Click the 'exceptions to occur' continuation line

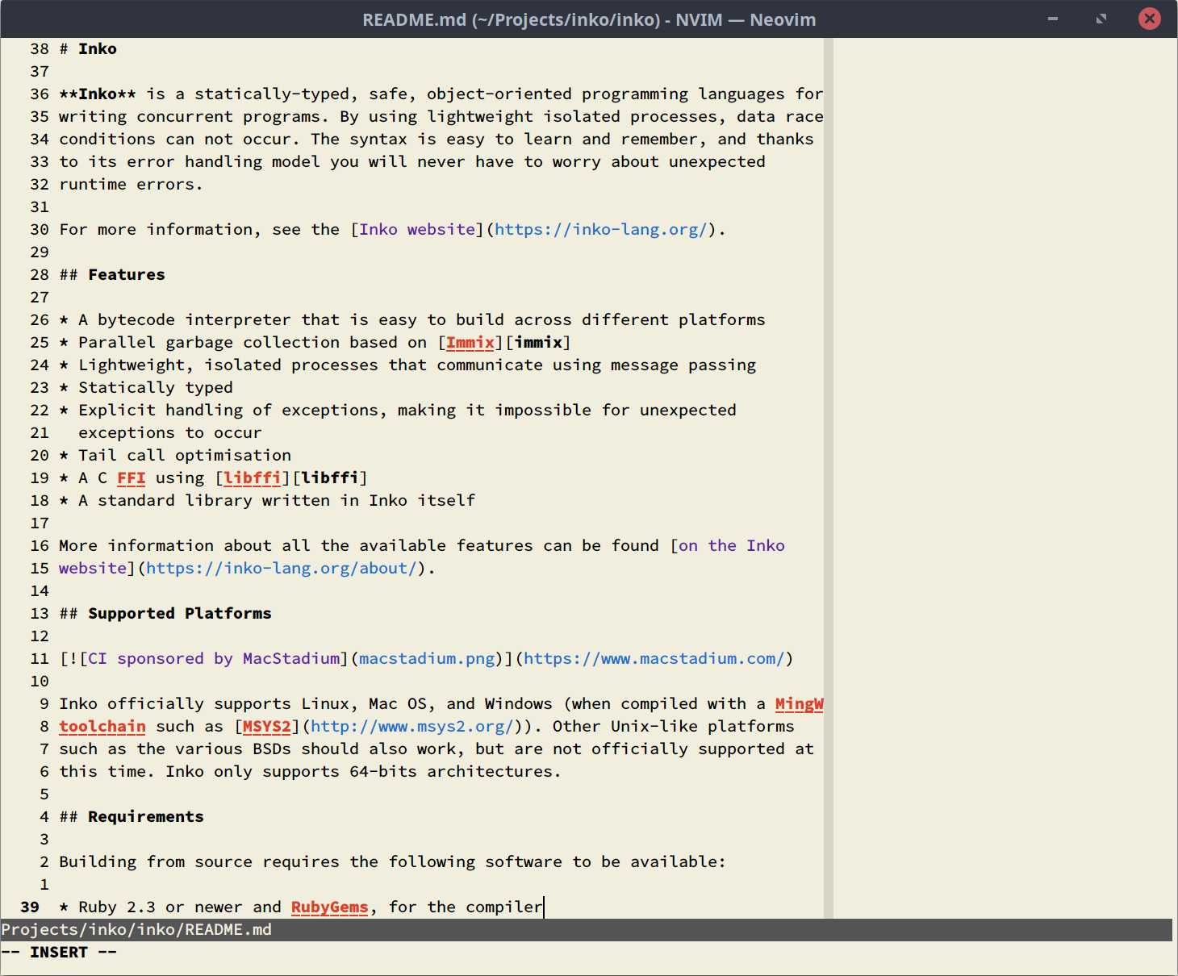tap(170, 432)
